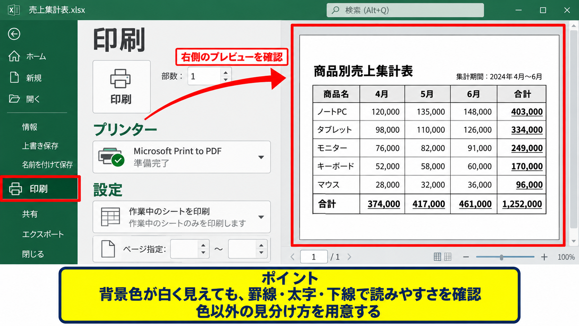Image resolution: width=579 pixels, height=326 pixels.
Task: Zoom out with the minus button
Action: pos(466,257)
